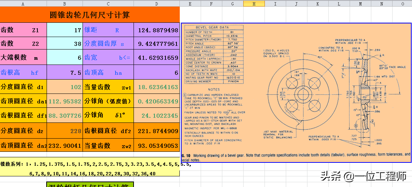This screenshot has width=412, height=187.
Task: Select the module m value 6 cell
Action: click(65, 57)
